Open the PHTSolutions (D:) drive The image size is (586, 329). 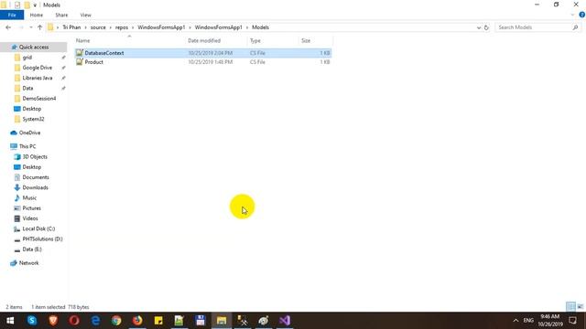pos(42,239)
